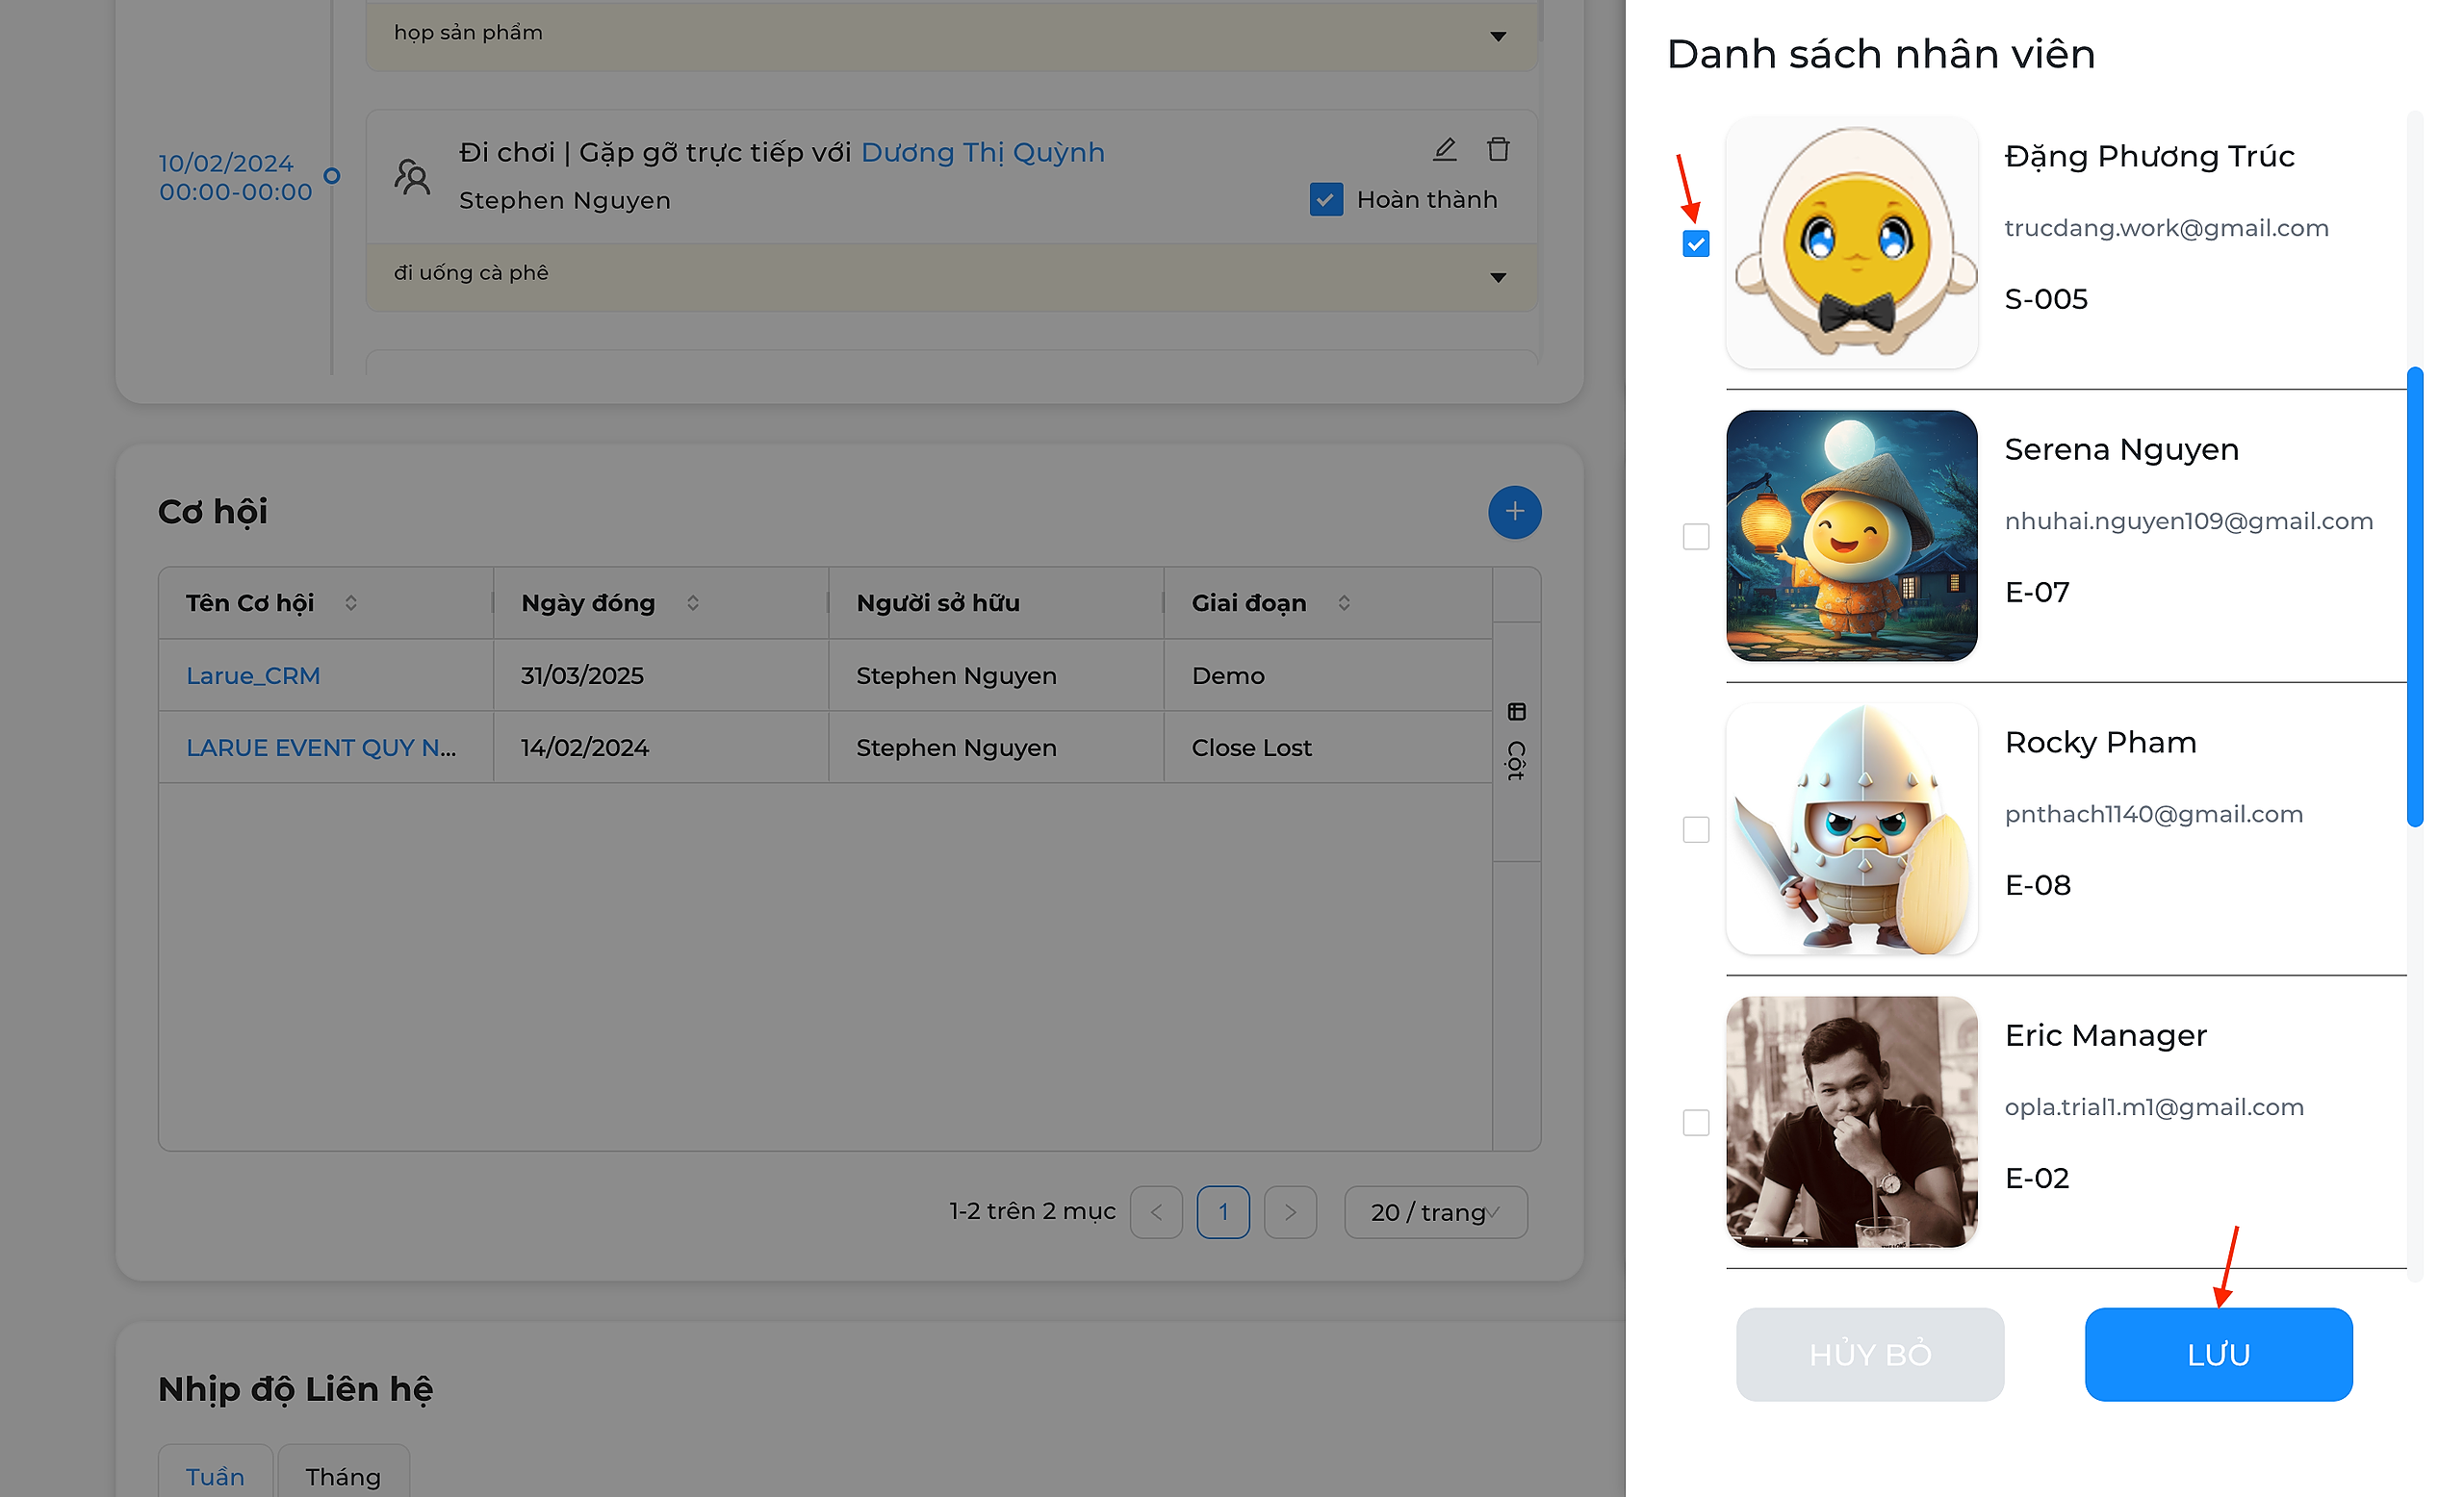The height and width of the screenshot is (1497, 2464).
Task: Open the LARUE EVENT QUY N... opportunity link
Action: pos(321,748)
